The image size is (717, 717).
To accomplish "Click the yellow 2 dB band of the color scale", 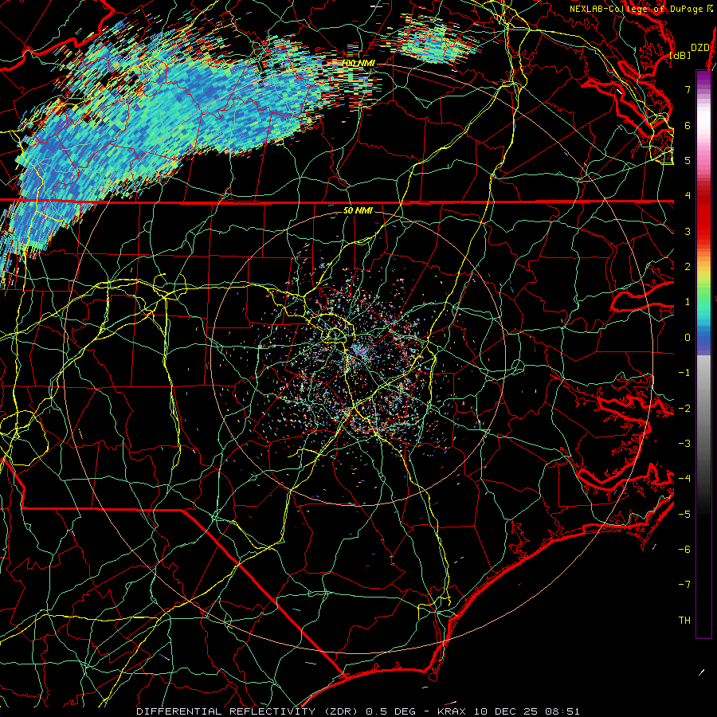I will (x=703, y=270).
